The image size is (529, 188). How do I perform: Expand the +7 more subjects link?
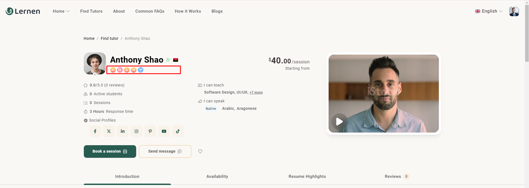256,92
